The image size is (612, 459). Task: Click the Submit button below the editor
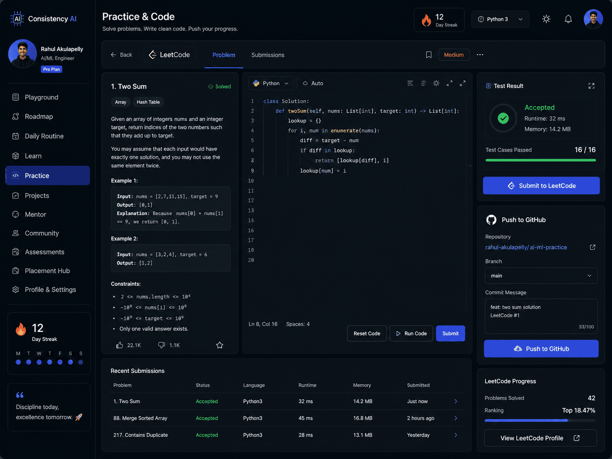point(451,333)
